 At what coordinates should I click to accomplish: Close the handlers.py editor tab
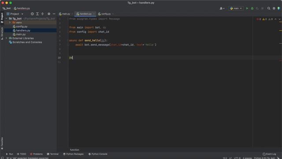94,14
